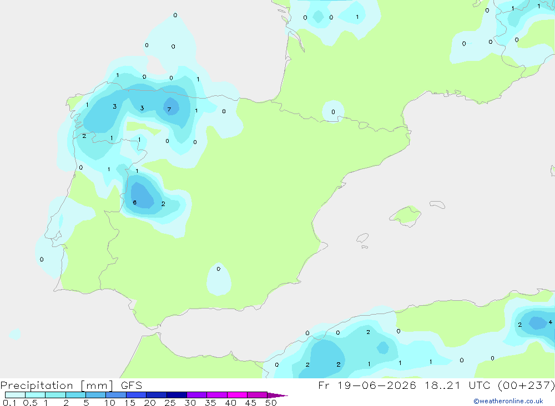Click the over-50 arrow tip of legend
Image resolution: width=555 pixels, height=406 pixels.
pos(277,395)
